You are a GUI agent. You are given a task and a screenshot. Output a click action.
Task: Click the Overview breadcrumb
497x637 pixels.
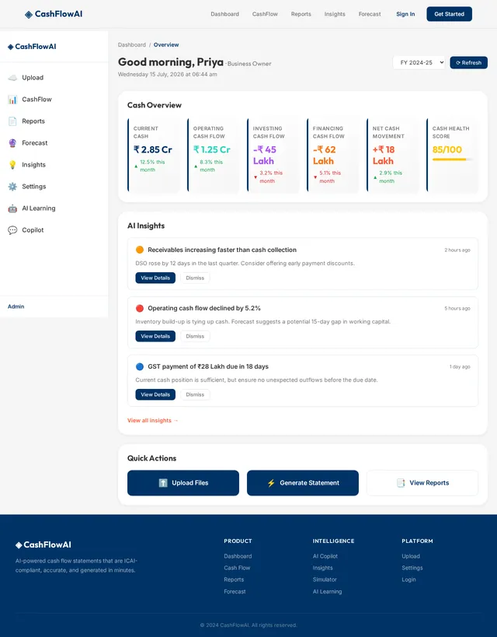(x=166, y=44)
